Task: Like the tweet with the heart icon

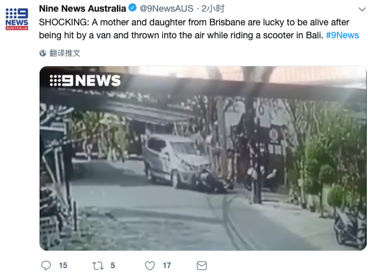Action: 150,266
